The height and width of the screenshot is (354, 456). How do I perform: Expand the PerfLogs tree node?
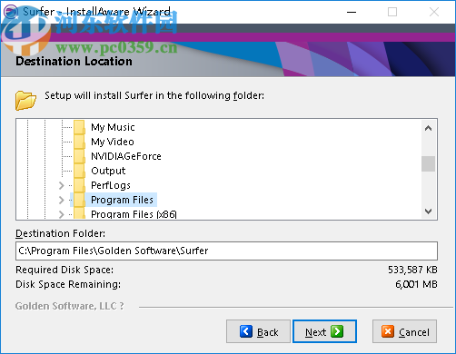(x=62, y=185)
